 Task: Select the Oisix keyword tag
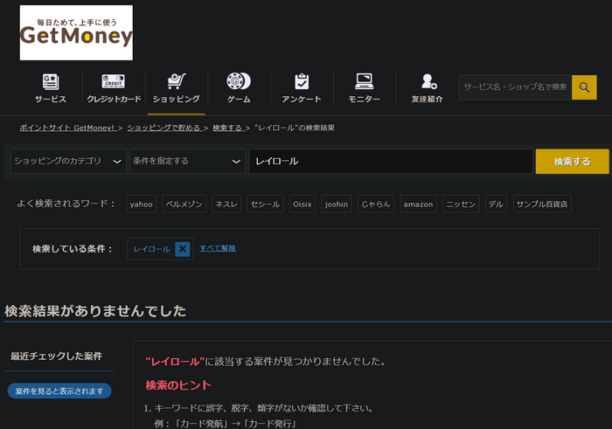(303, 204)
